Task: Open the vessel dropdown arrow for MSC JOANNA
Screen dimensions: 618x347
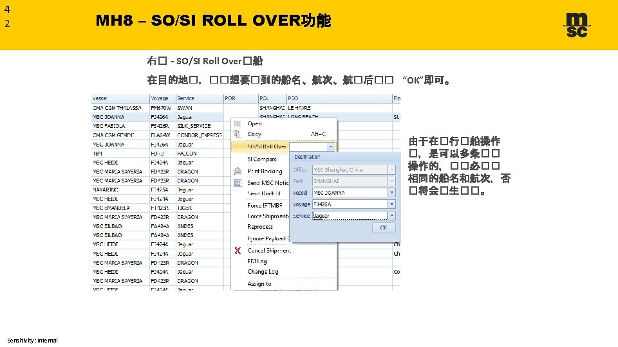Action: click(x=392, y=193)
